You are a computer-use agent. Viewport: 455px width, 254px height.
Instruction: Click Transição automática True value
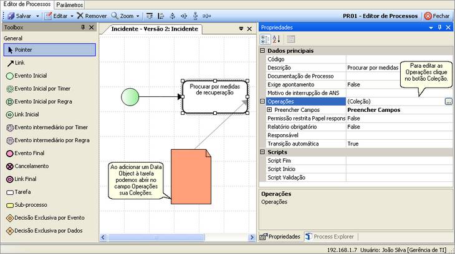400,143
